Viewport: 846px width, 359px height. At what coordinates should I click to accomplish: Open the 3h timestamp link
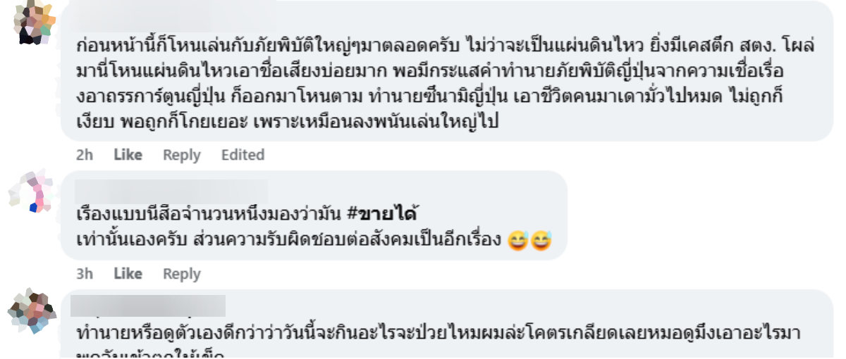85,273
